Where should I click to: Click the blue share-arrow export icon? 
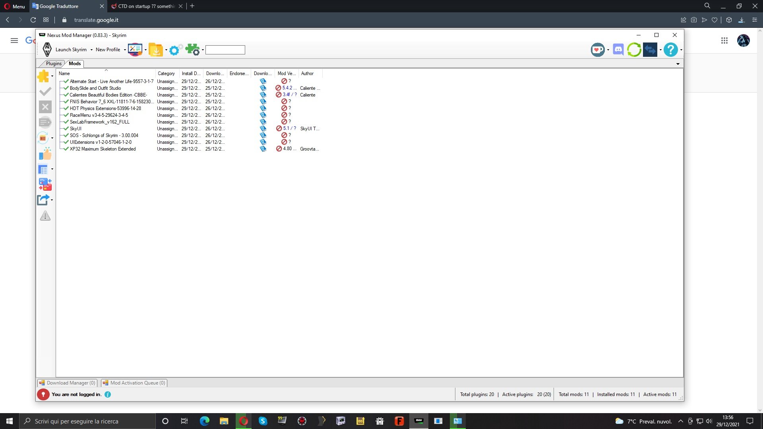pyautogui.click(x=43, y=200)
